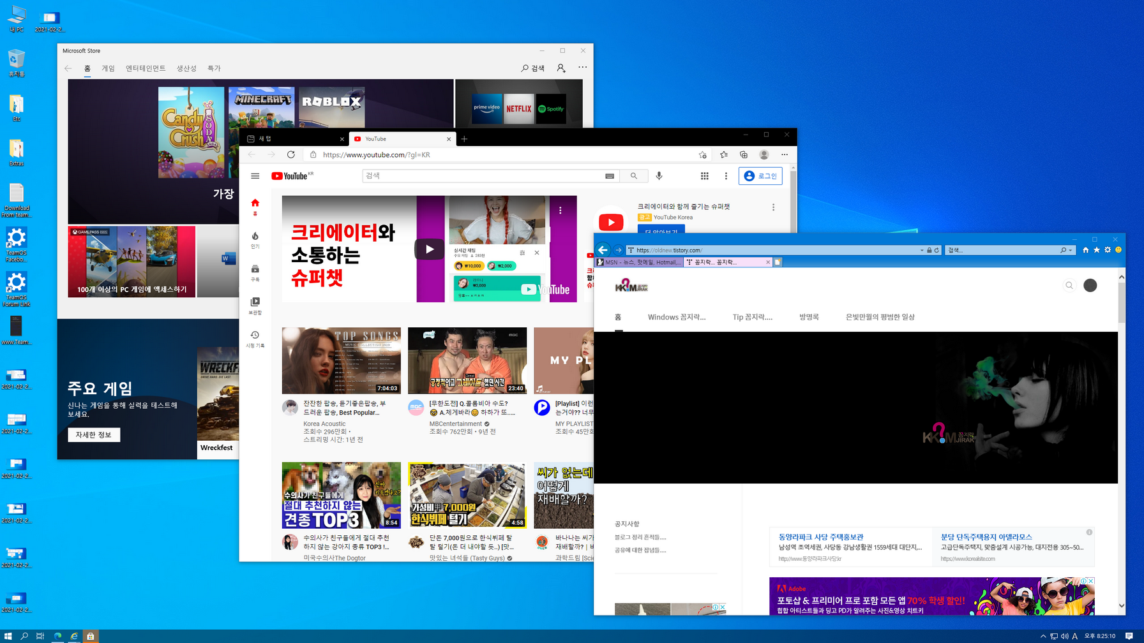The height and width of the screenshot is (643, 1144).
Task: Open the Top Songs Korea Acoustic video thumbnail
Action: pos(342,360)
